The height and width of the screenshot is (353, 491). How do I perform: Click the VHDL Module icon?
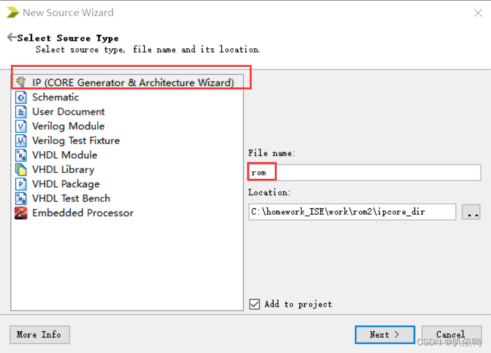pyautogui.click(x=21, y=155)
